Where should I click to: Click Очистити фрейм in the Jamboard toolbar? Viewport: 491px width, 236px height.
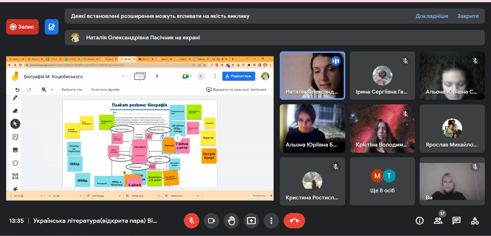[x=105, y=90]
